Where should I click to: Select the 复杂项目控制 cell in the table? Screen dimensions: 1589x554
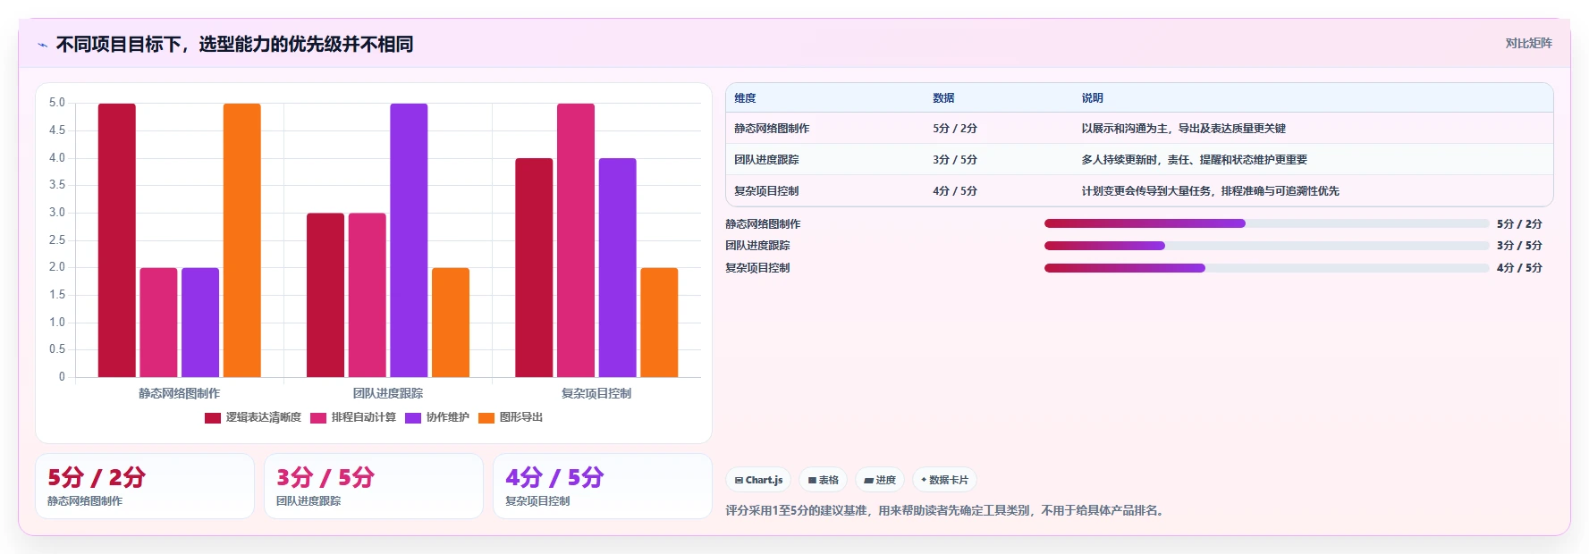point(766,191)
